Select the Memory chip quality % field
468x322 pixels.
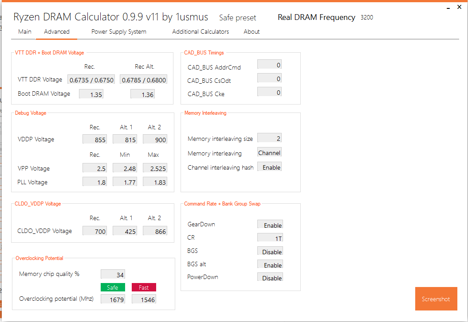click(113, 274)
